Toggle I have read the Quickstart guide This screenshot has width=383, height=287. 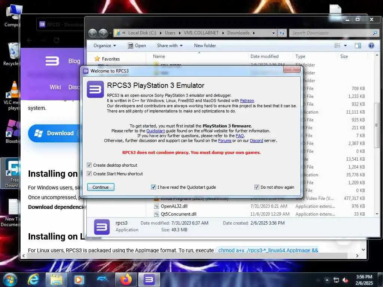pyautogui.click(x=153, y=187)
